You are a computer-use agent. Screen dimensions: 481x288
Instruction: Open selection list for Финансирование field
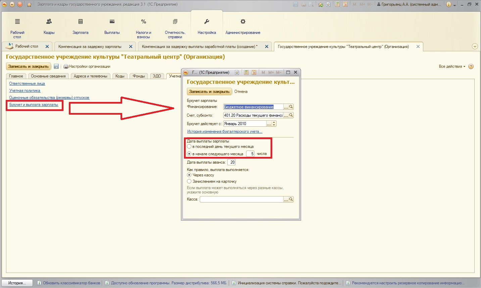[x=286, y=107]
